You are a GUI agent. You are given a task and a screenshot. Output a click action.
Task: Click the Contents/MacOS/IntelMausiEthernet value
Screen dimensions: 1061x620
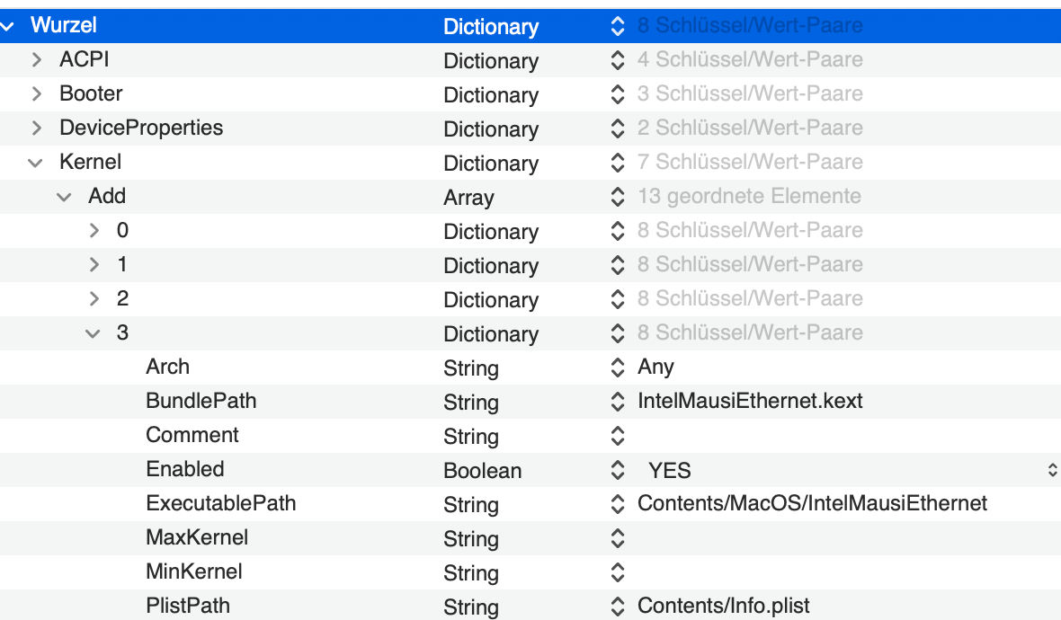coord(812,504)
